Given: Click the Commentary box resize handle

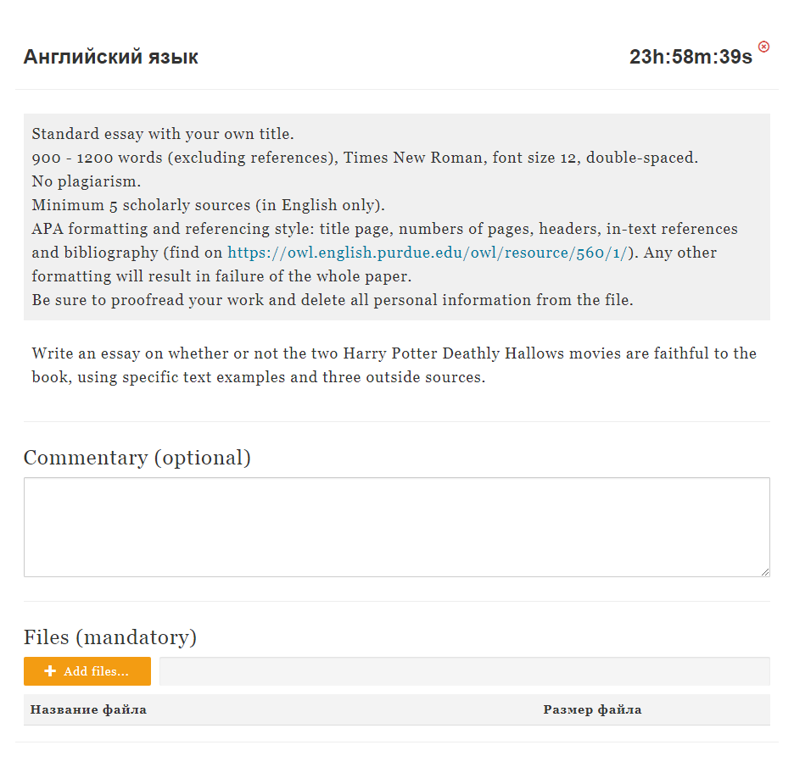Looking at the screenshot, I should [x=765, y=572].
